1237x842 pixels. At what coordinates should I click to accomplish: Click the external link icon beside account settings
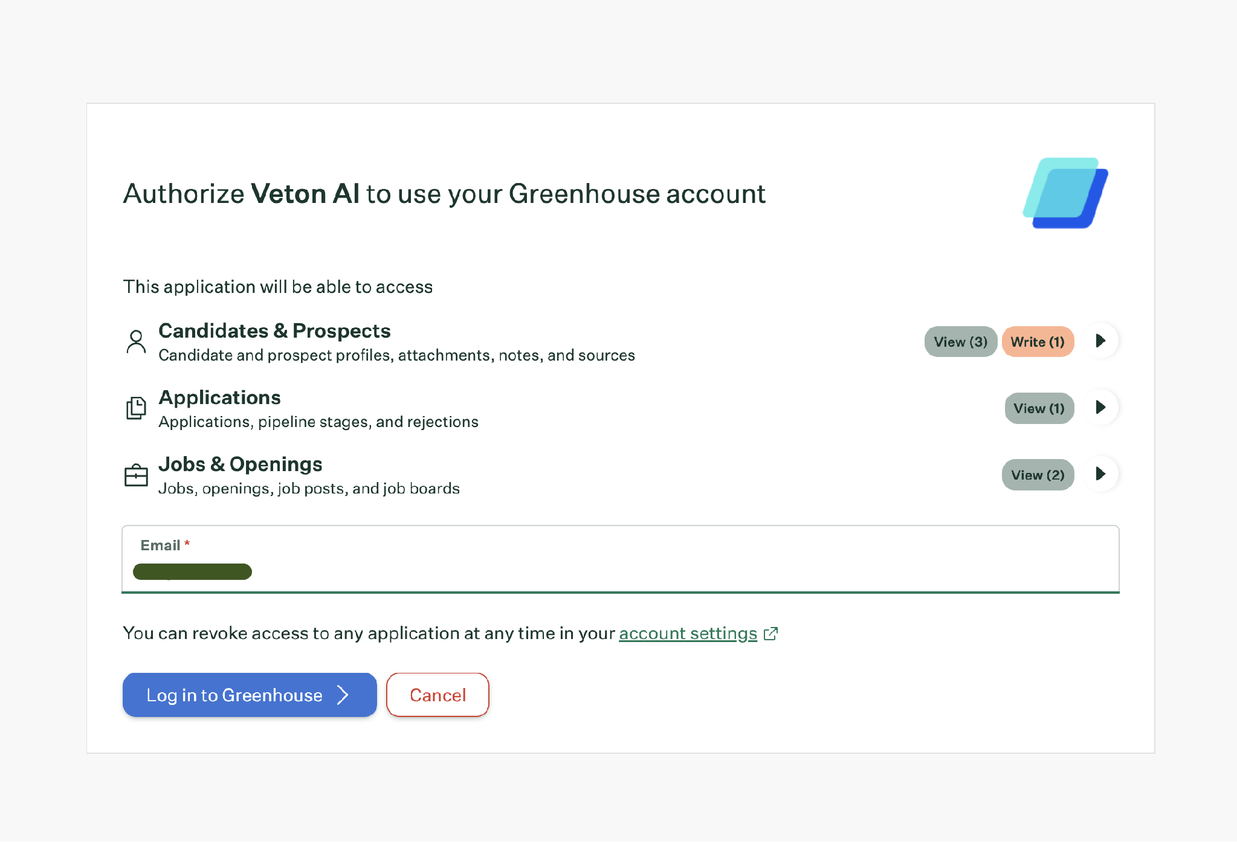click(770, 634)
